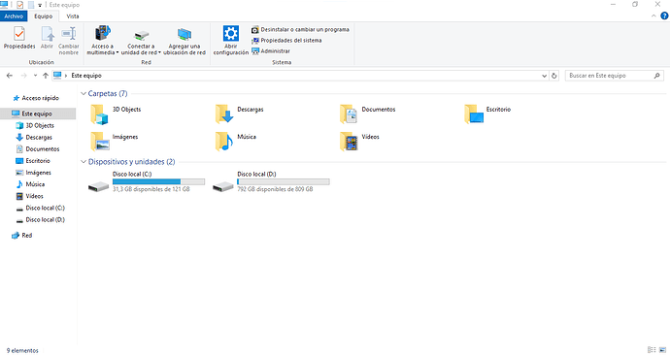Select the Imágenes folder icon
This screenshot has width=670, height=356.
[x=100, y=142]
